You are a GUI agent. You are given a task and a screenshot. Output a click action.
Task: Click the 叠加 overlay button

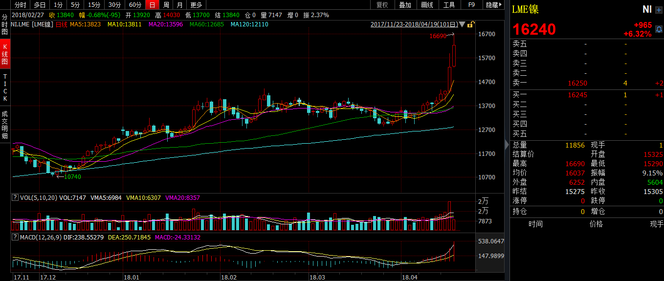(x=405, y=5)
